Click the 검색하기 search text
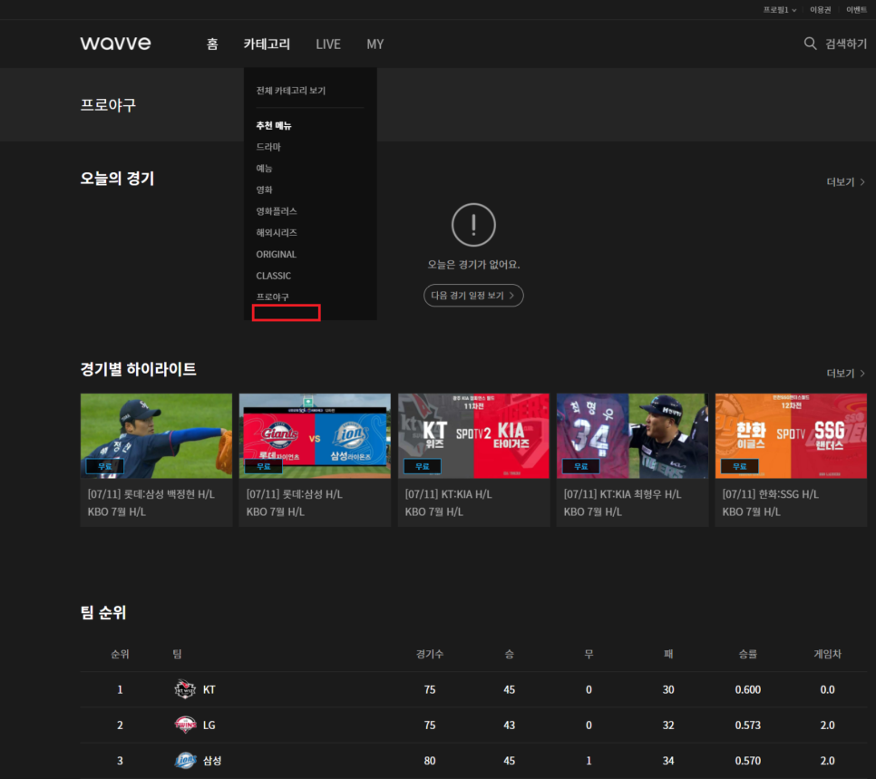 click(x=846, y=44)
